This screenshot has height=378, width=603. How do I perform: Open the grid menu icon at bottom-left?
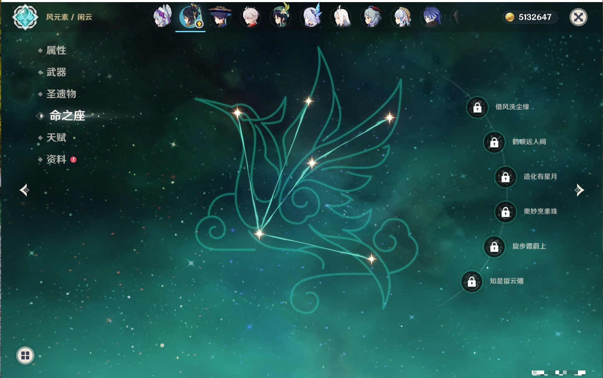25,355
